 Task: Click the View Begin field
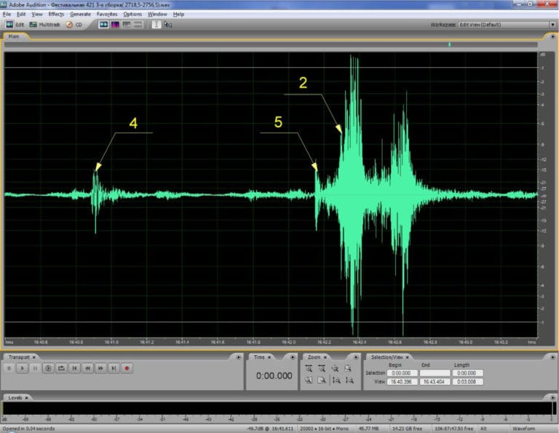[402, 381]
